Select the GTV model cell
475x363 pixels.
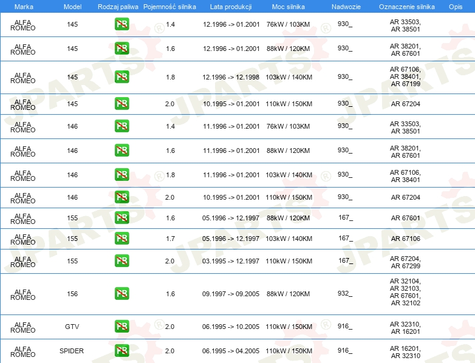[72, 327]
